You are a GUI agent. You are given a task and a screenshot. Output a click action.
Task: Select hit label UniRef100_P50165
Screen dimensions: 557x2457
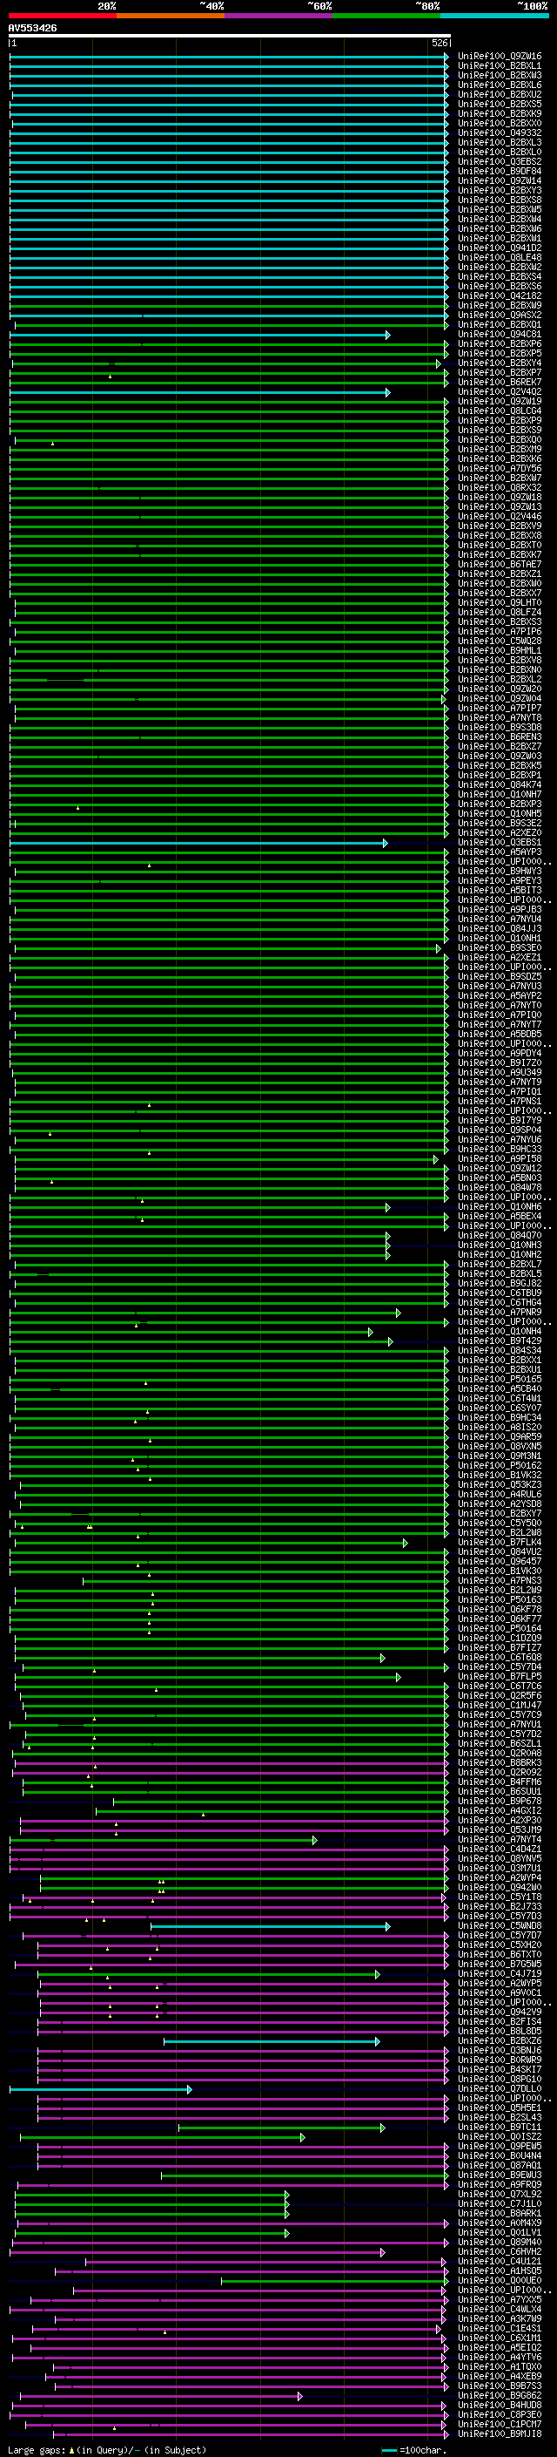[500, 1379]
